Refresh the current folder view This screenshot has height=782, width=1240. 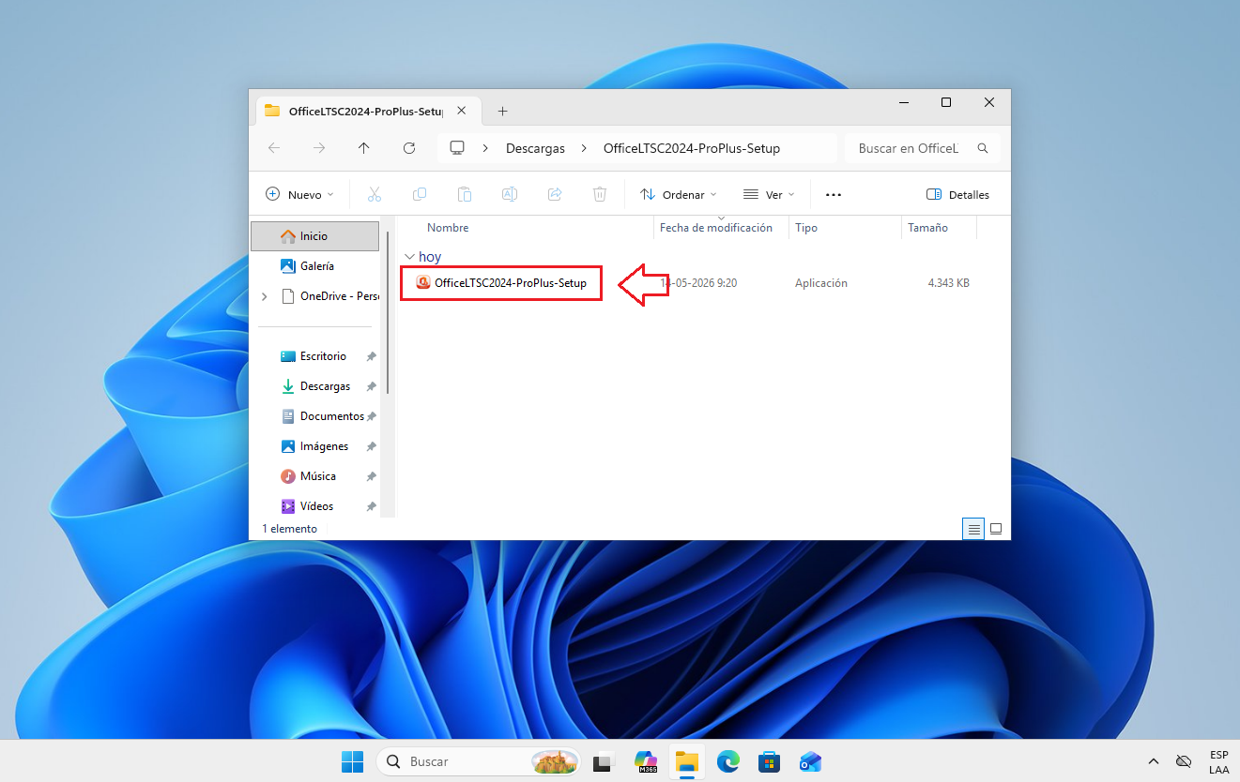(x=409, y=148)
